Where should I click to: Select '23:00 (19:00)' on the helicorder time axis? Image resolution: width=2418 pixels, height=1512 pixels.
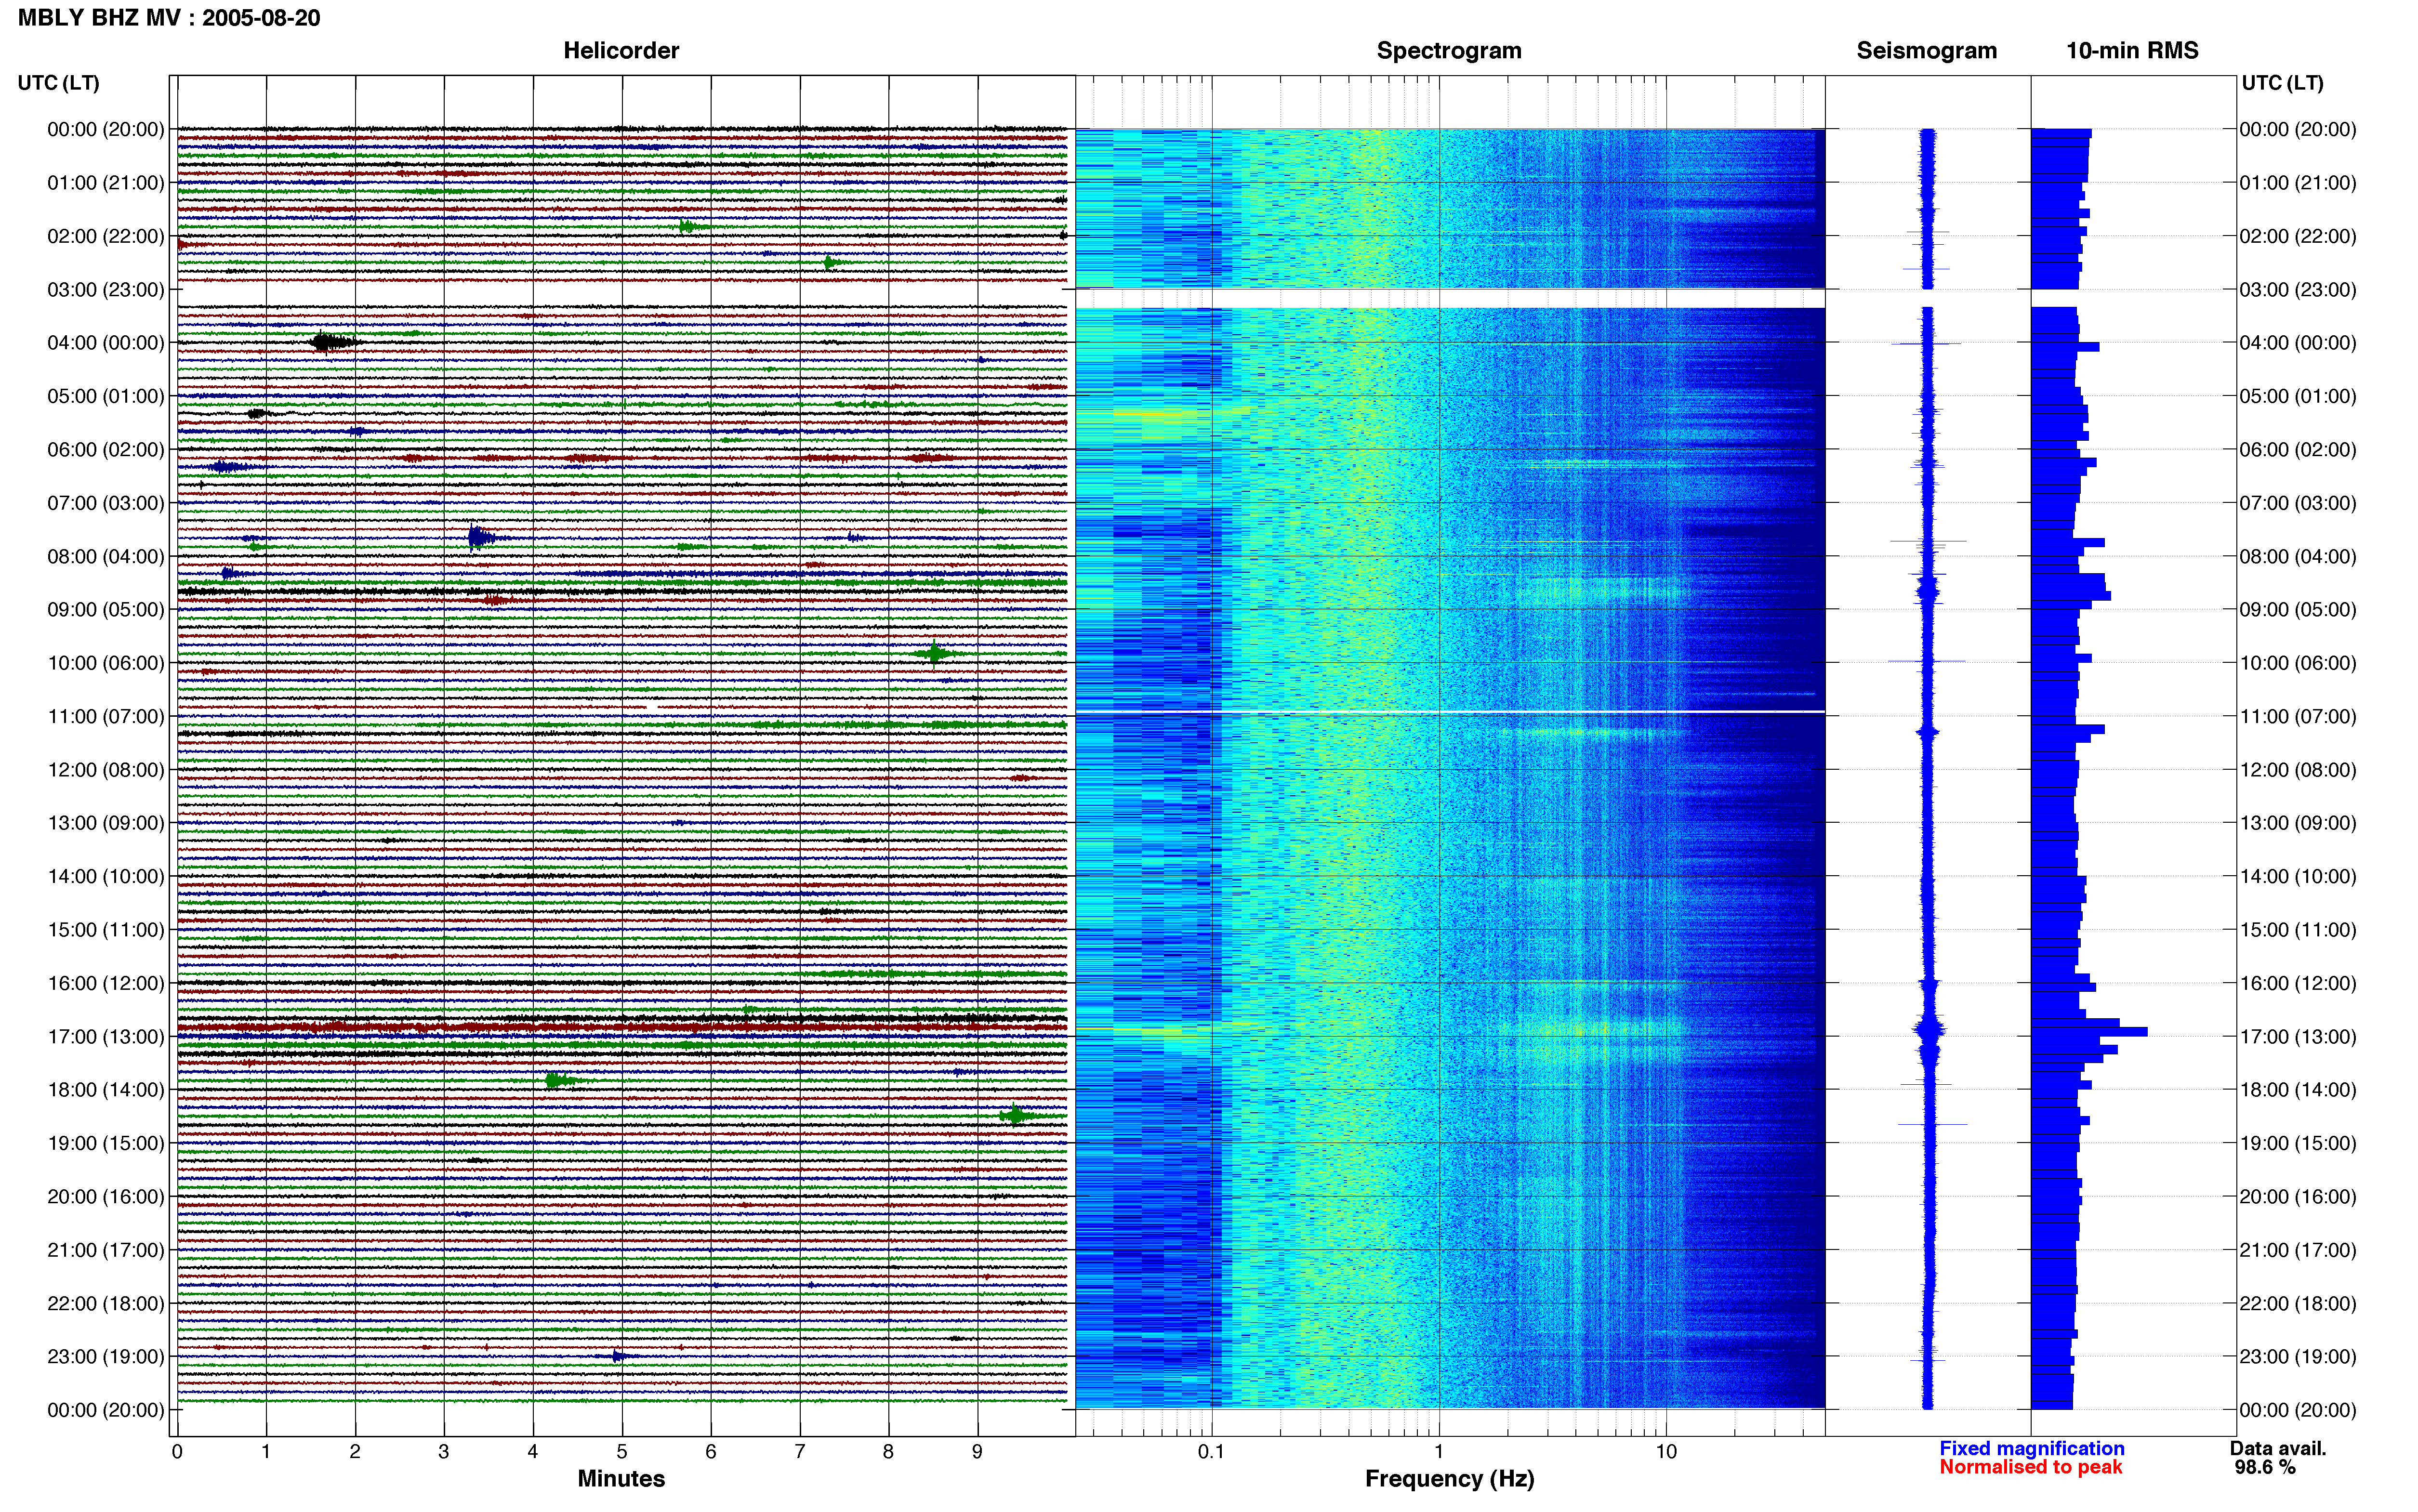106,1357
